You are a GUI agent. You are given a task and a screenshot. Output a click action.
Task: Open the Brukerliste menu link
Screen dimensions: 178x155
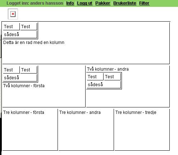click(125, 3)
